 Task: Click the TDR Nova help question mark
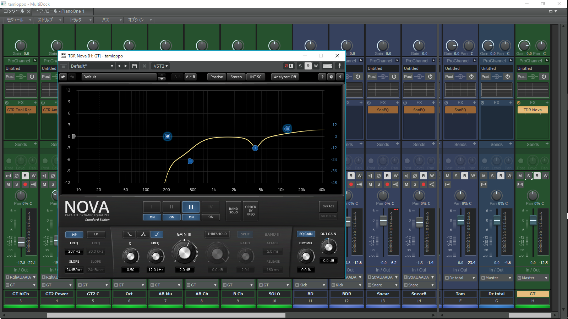[322, 77]
